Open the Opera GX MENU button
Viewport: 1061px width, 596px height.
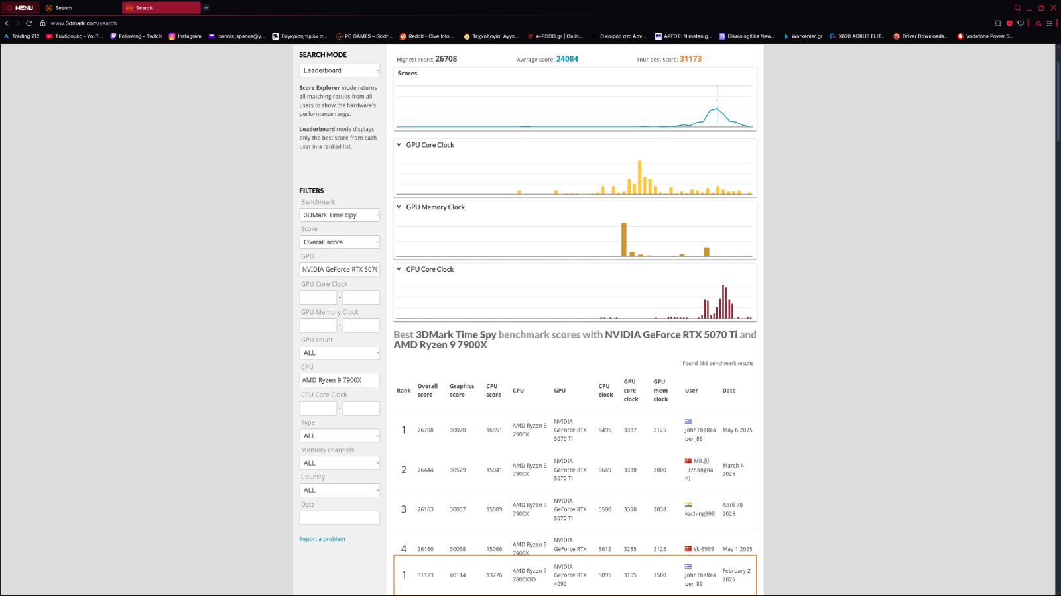click(20, 8)
